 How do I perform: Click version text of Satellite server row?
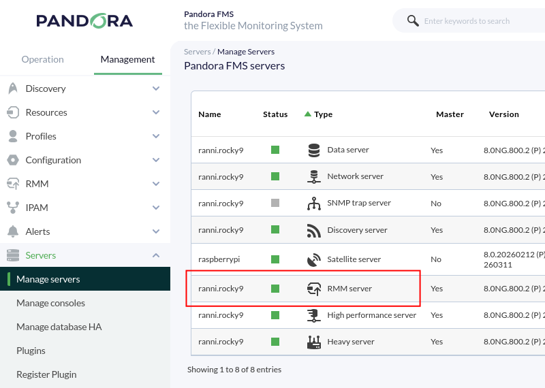pyautogui.click(x=514, y=259)
